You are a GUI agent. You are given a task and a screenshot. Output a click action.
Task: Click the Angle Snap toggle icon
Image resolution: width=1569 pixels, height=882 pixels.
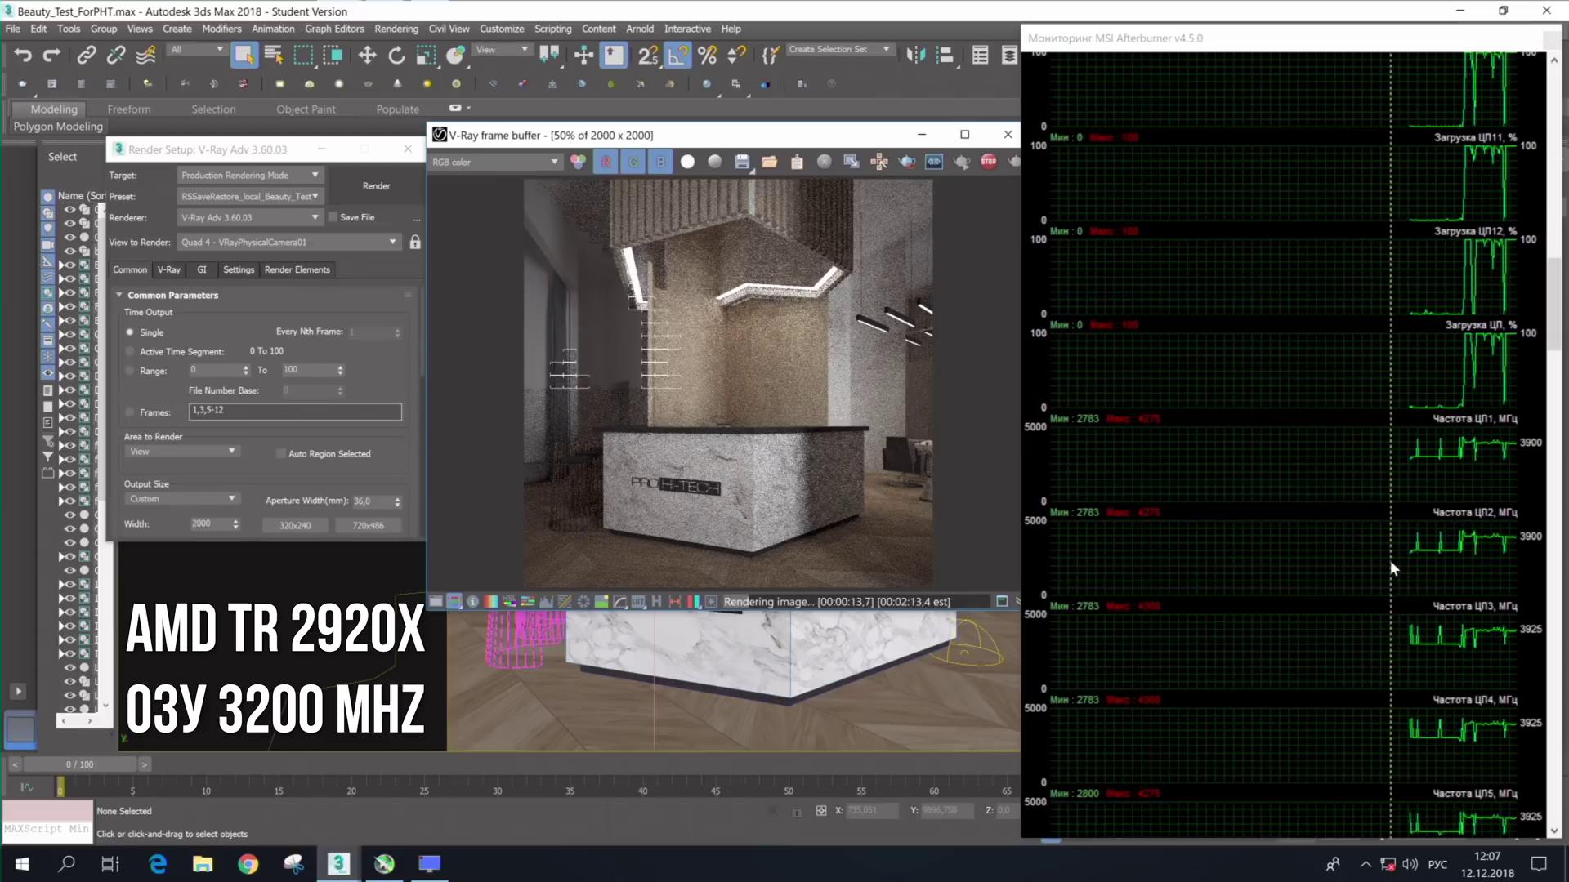pos(677,56)
